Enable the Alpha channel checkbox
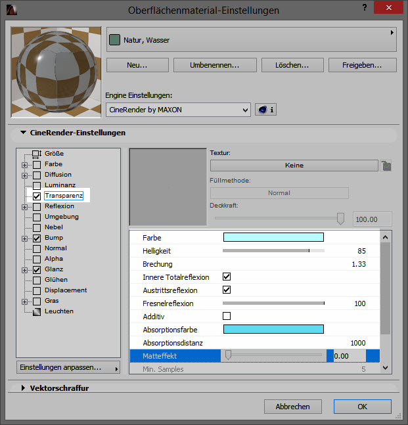The height and width of the screenshot is (425, 408). pos(37,259)
